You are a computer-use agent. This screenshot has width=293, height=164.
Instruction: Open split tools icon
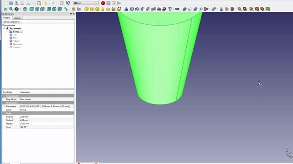[214, 9]
